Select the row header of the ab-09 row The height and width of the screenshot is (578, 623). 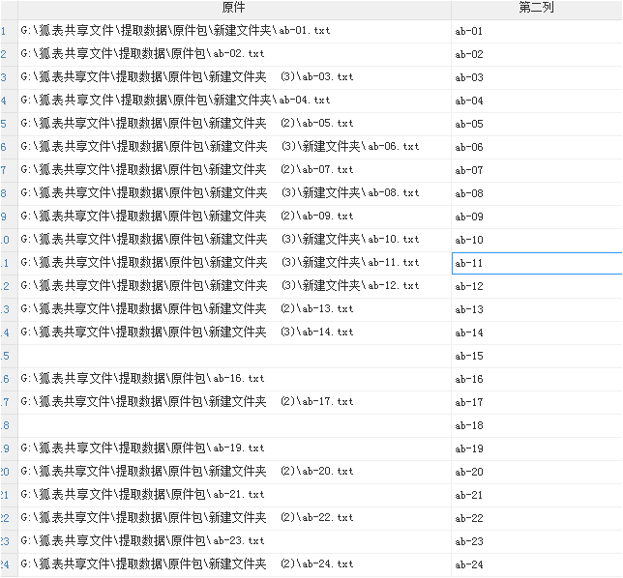click(x=7, y=217)
